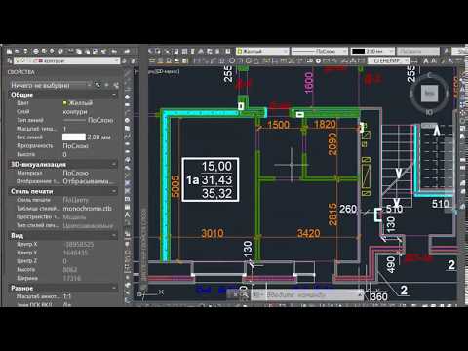Screen dimensions: 468x351
Task: Click the 'Тип линий' value 'ПоСлою'
Action: click(100, 120)
